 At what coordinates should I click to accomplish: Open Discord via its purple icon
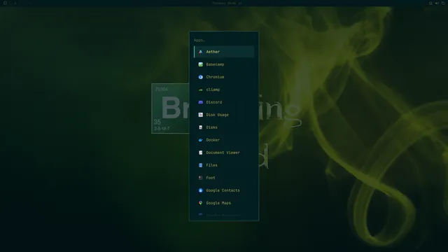click(201, 102)
